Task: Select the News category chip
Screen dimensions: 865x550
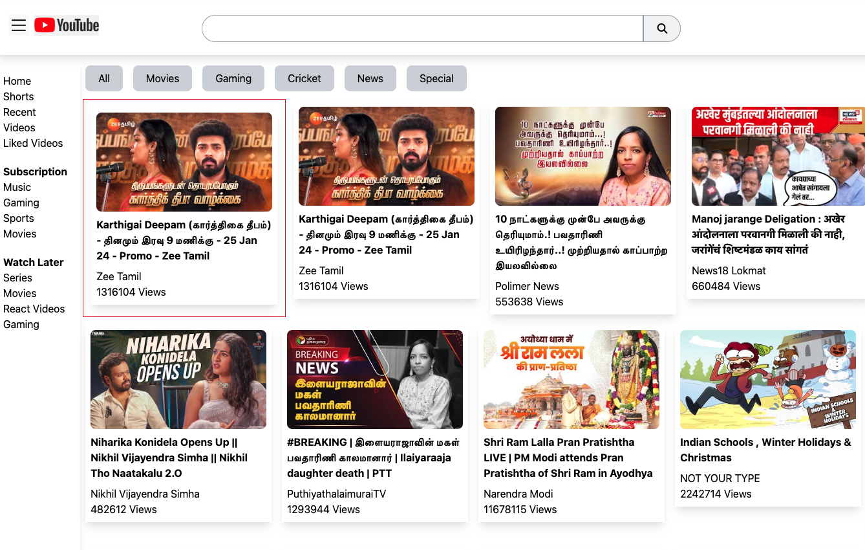Action: click(370, 78)
